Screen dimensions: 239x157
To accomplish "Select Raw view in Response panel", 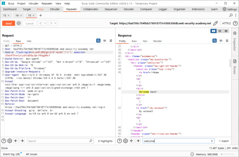I will tap(134, 41).
